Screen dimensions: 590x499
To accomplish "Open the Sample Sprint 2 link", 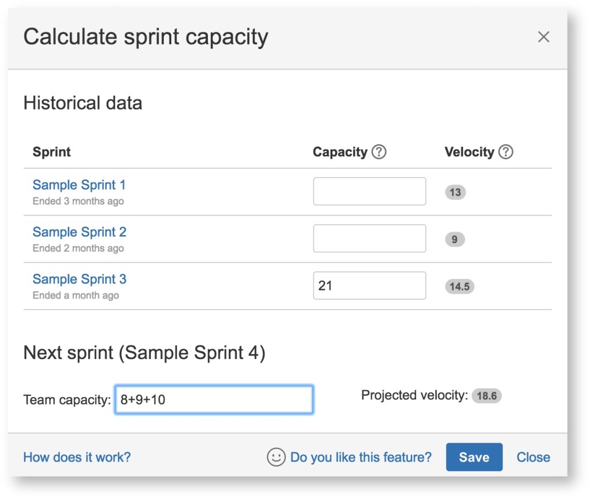I will pos(79,232).
